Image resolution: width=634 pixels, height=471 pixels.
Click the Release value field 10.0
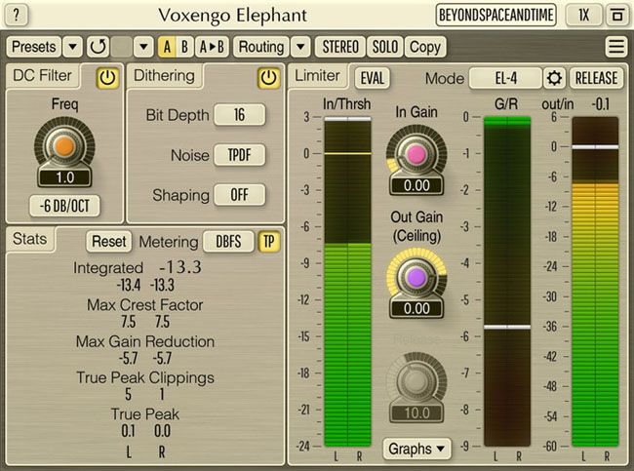pyautogui.click(x=416, y=413)
